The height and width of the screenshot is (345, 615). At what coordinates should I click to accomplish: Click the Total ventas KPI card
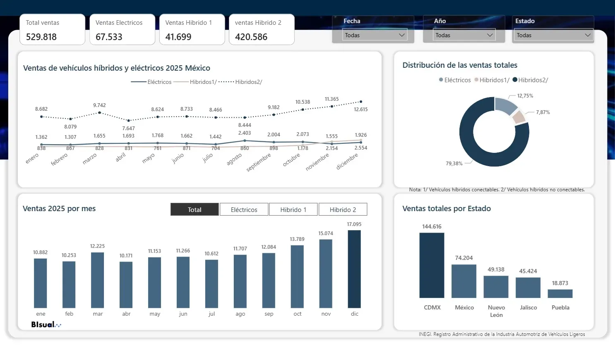52,29
